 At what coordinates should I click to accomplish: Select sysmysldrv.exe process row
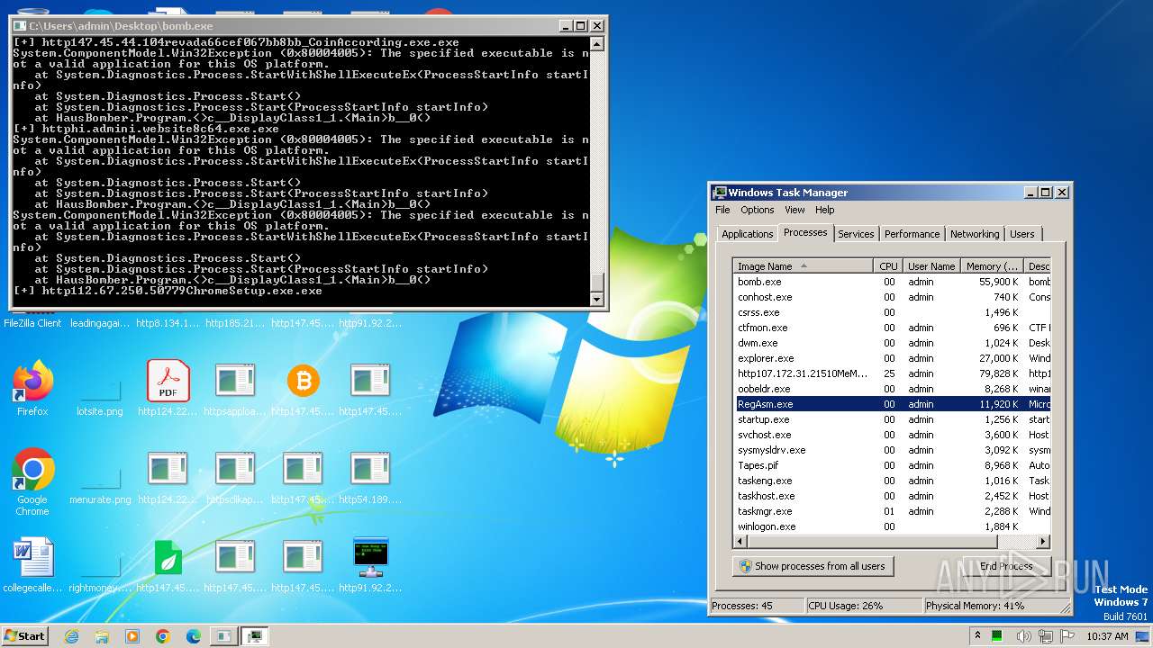(x=892, y=450)
